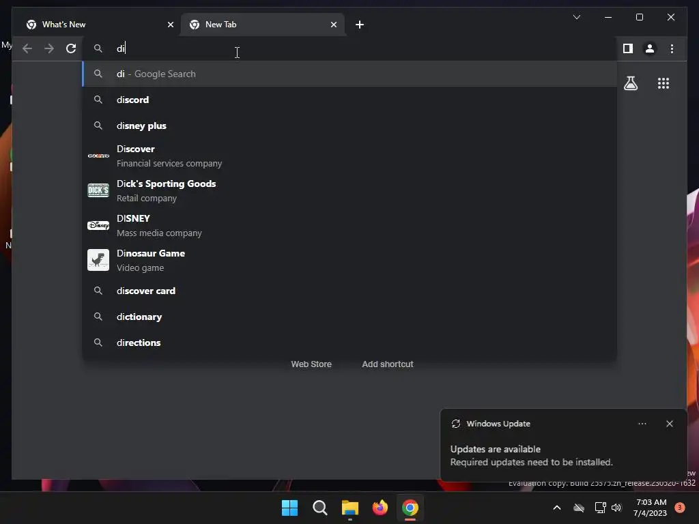The height and width of the screenshot is (524, 699).
Task: Click magnifier icon beside directions suggestion
Action: [98, 343]
